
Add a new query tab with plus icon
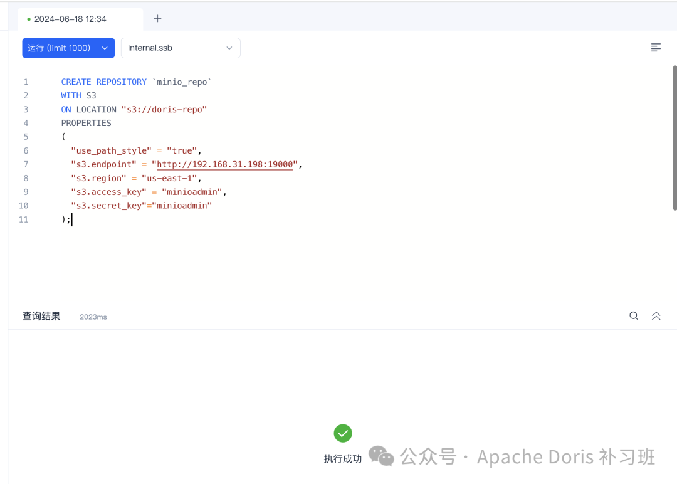(x=157, y=19)
